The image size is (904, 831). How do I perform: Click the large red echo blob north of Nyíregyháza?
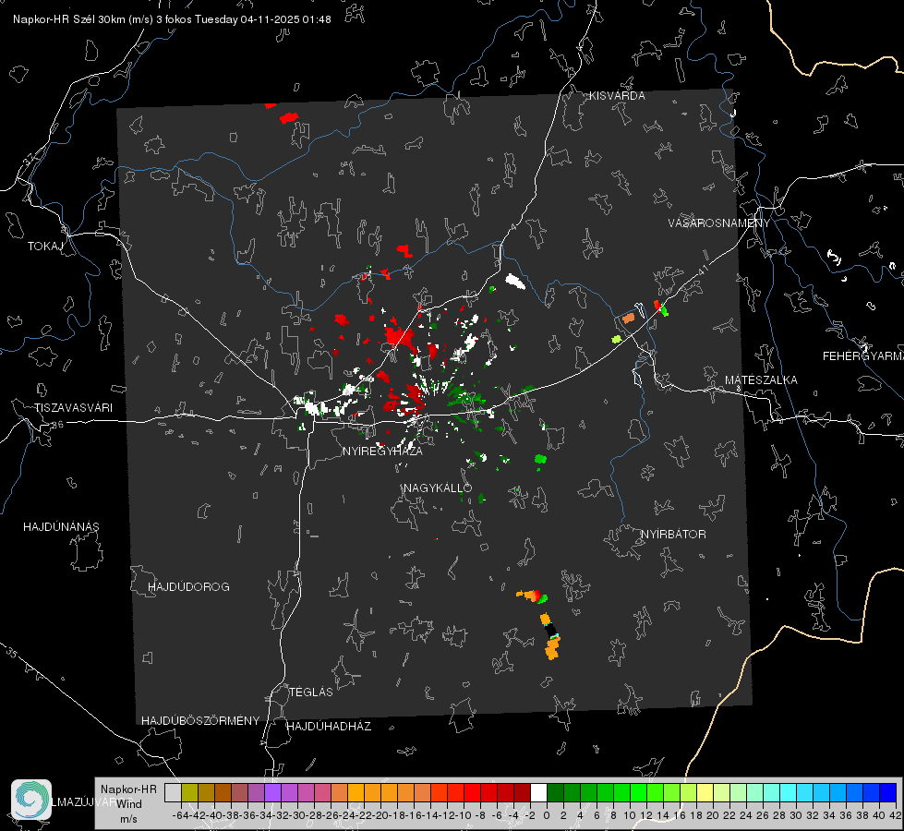tap(400, 336)
